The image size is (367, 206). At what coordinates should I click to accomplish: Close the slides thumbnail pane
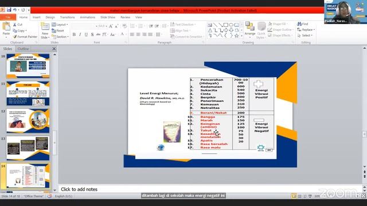click(54, 49)
